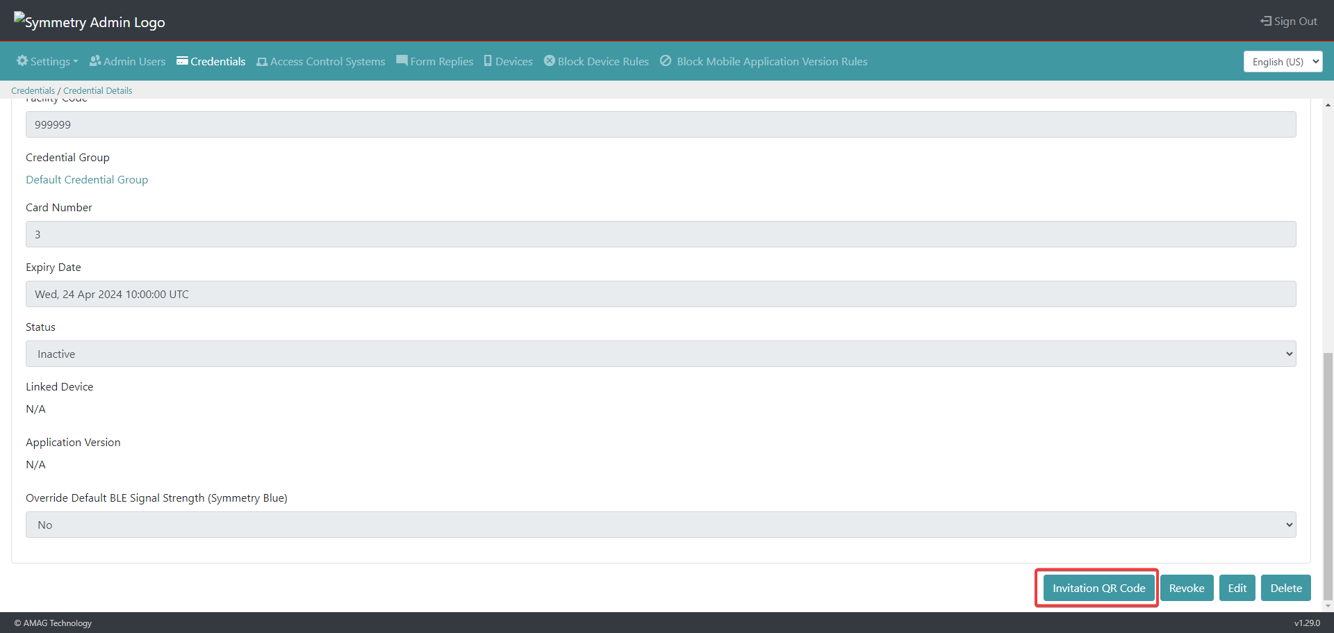Click the Settings gear icon
Viewport: 1334px width, 633px height.
click(22, 60)
